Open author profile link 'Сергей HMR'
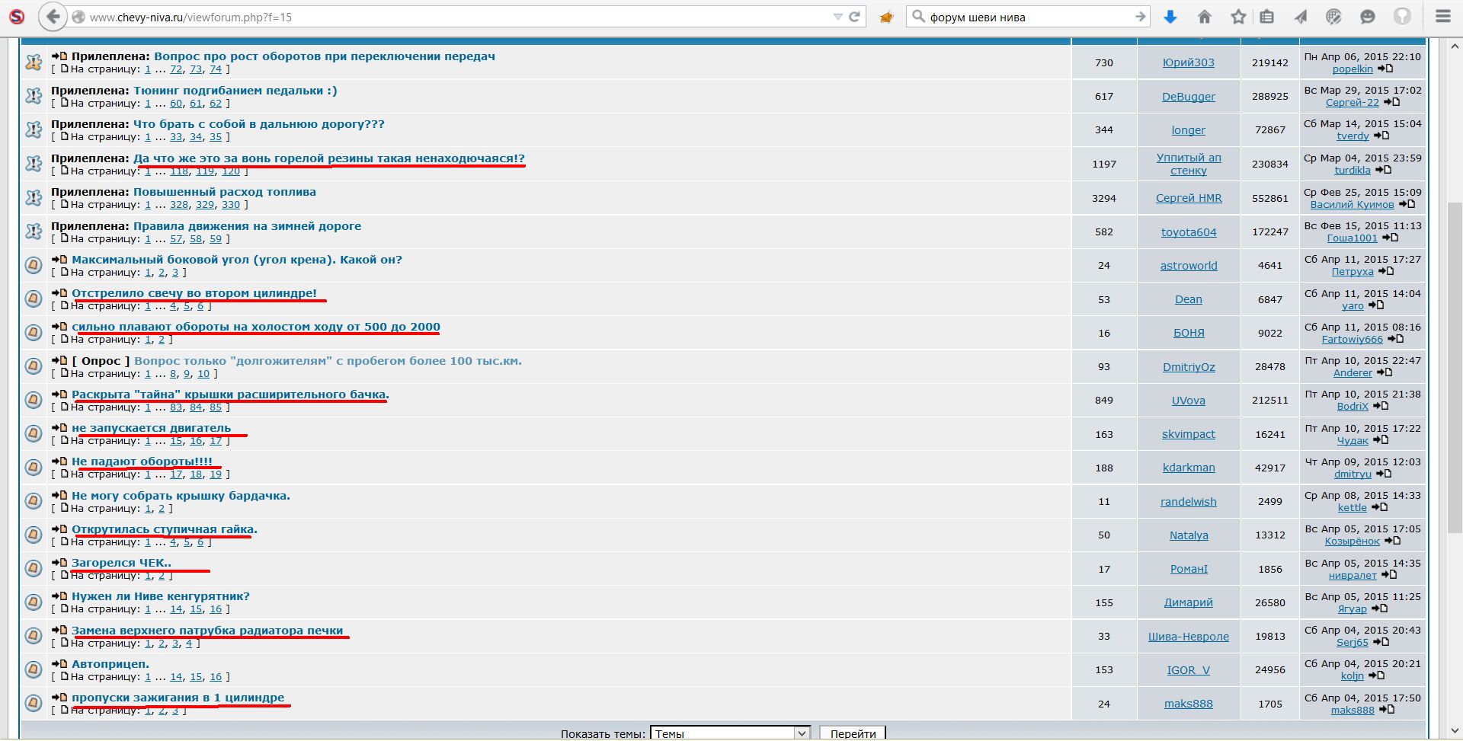The width and height of the screenshot is (1463, 741). point(1188,198)
